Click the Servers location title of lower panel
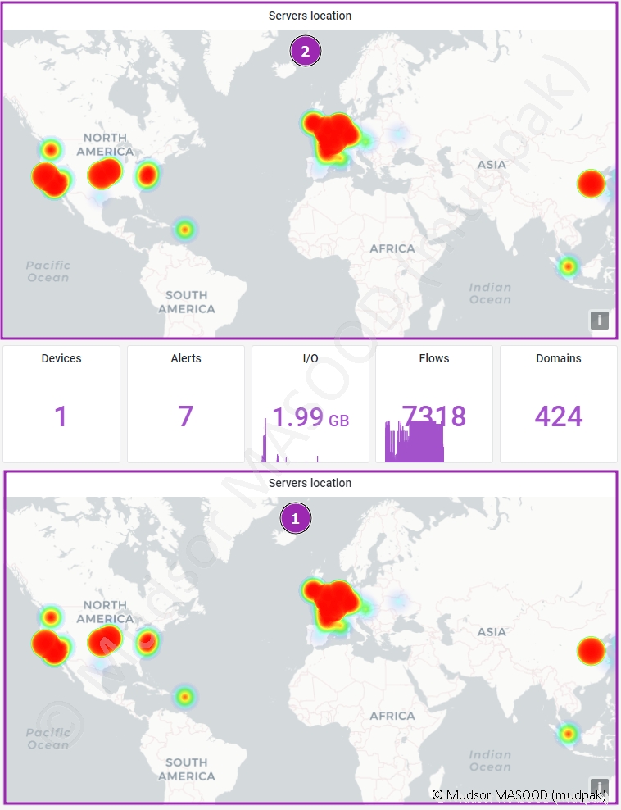 pos(310,483)
